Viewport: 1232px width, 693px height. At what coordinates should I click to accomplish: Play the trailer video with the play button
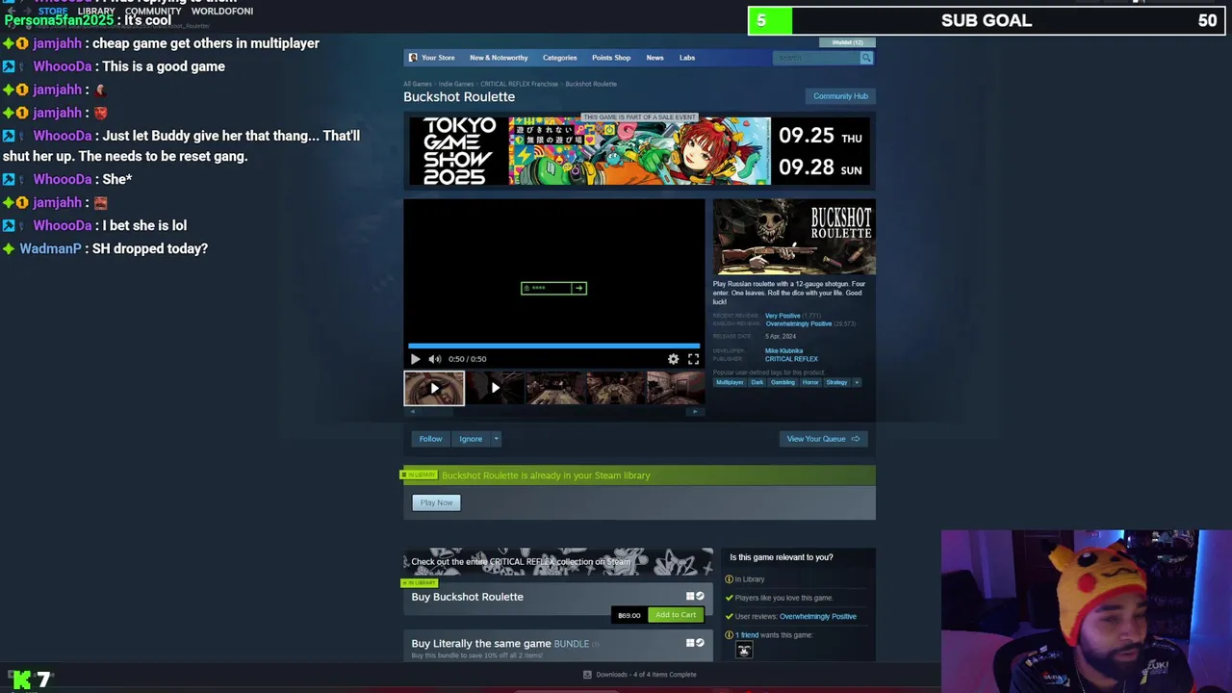tap(415, 359)
